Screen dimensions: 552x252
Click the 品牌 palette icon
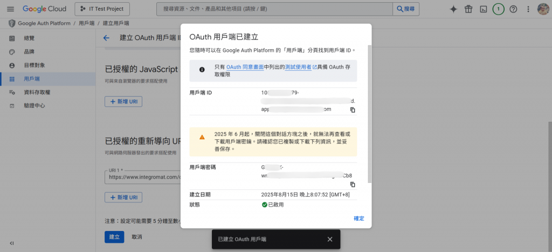click(12, 52)
